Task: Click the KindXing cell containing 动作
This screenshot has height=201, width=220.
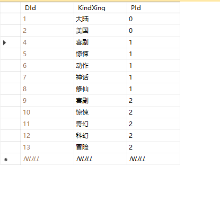Action: (x=100, y=66)
